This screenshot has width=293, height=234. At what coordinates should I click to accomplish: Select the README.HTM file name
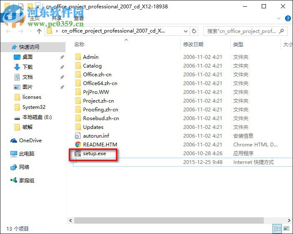click(x=100, y=145)
